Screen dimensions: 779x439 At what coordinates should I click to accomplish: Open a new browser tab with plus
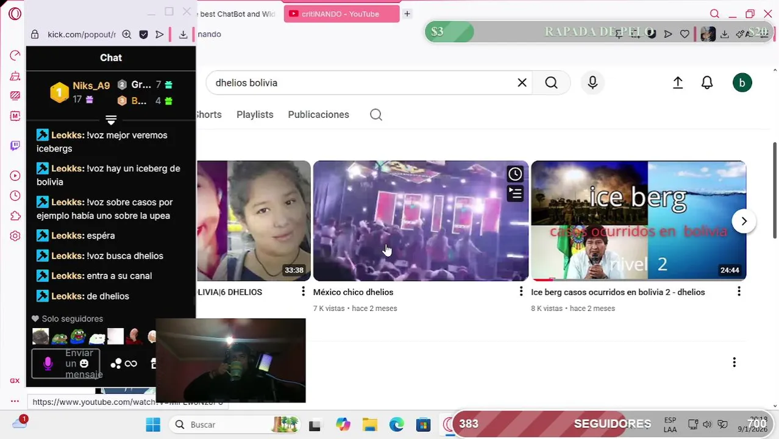(407, 13)
